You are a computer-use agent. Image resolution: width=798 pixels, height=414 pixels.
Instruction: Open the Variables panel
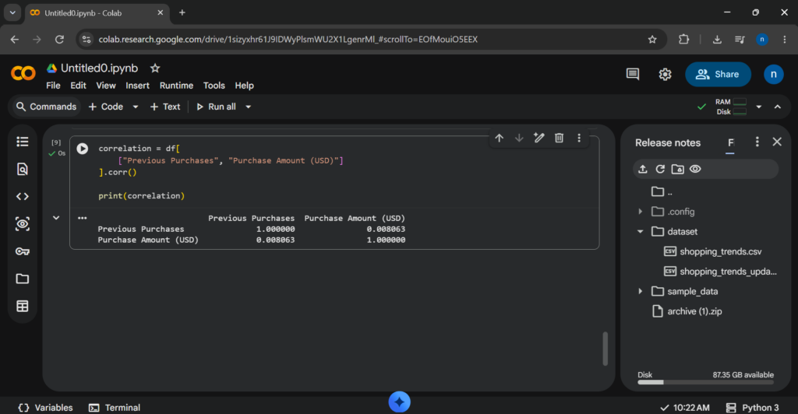(45, 408)
